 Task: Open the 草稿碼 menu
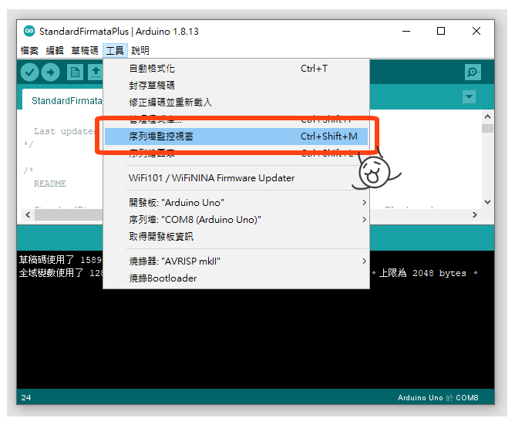[84, 50]
